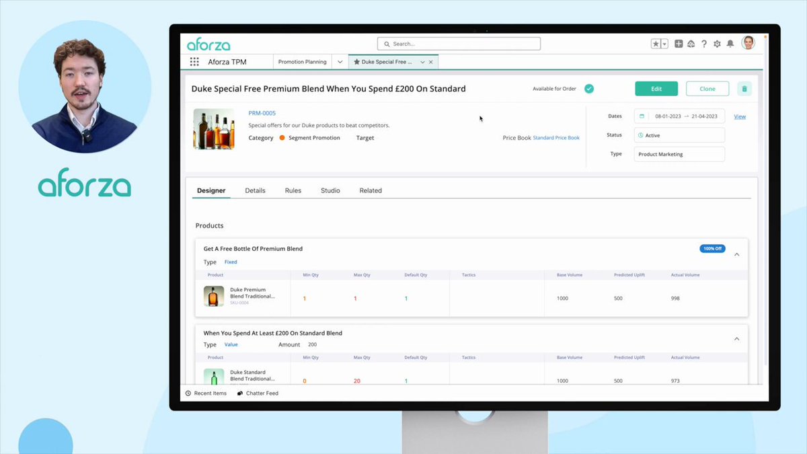Collapse the When You Spend At Least section
Viewport: 807px width, 454px height.
click(736, 339)
